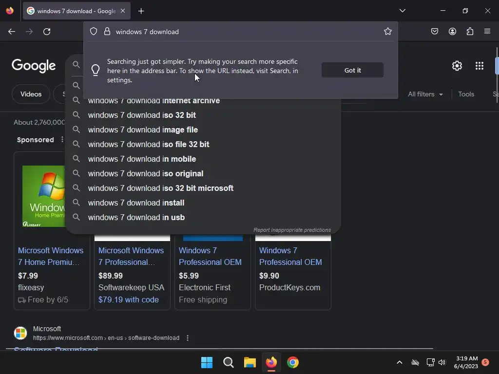
Task: Select suggestion 'windows 7 download iso file 32 bit'
Action: pos(203,144)
